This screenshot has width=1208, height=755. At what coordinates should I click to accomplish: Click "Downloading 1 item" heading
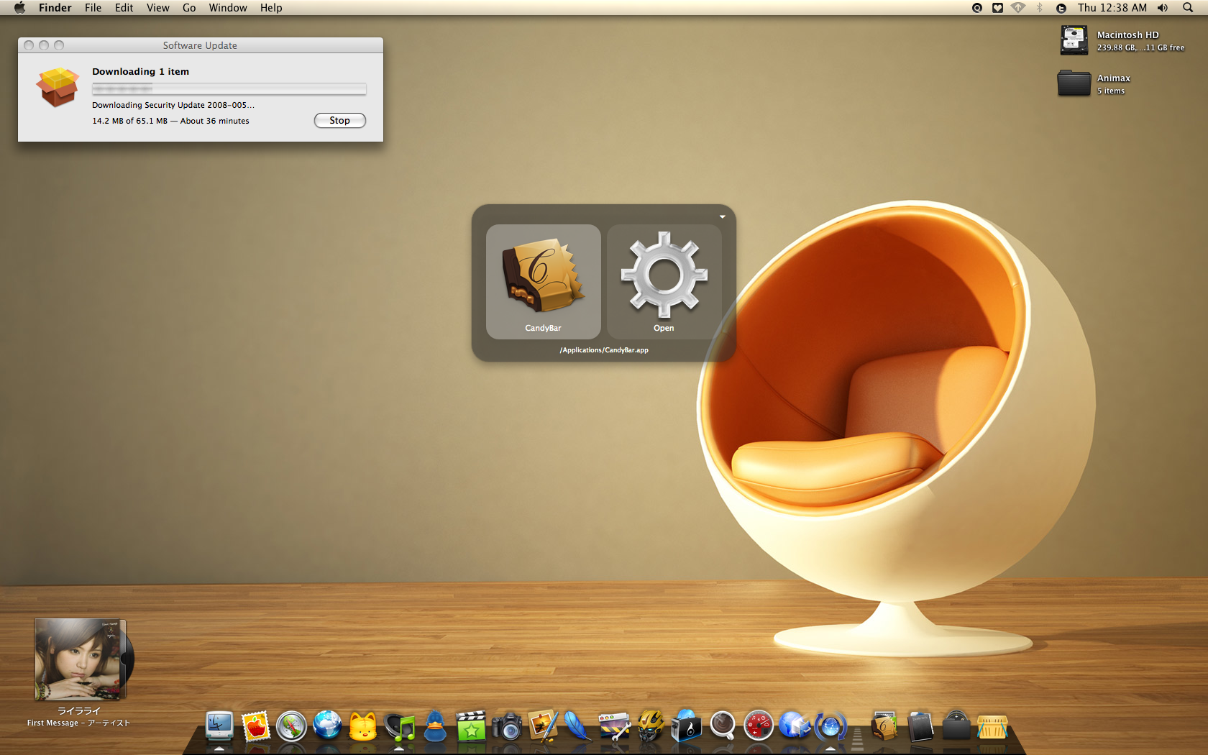click(x=141, y=72)
